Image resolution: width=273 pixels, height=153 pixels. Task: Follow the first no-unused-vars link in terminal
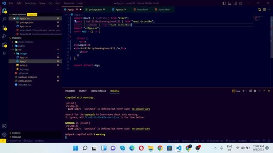click(x=141, y=109)
